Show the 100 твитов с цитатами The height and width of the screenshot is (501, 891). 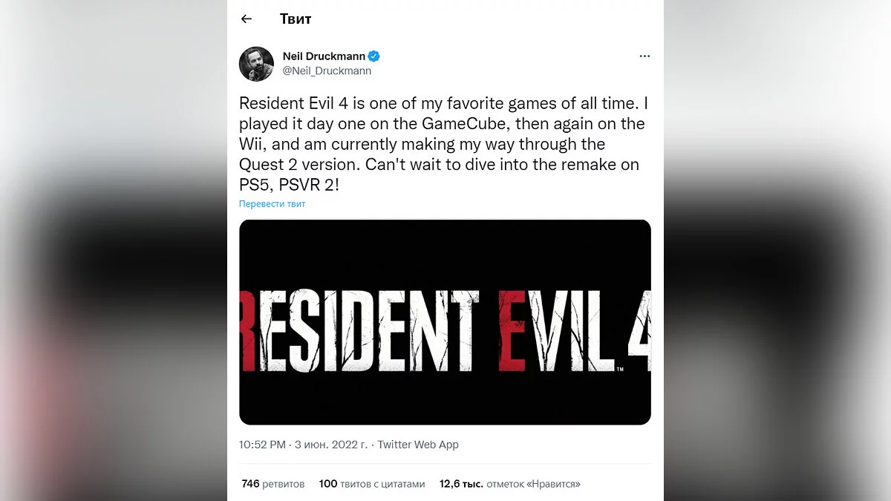click(371, 484)
